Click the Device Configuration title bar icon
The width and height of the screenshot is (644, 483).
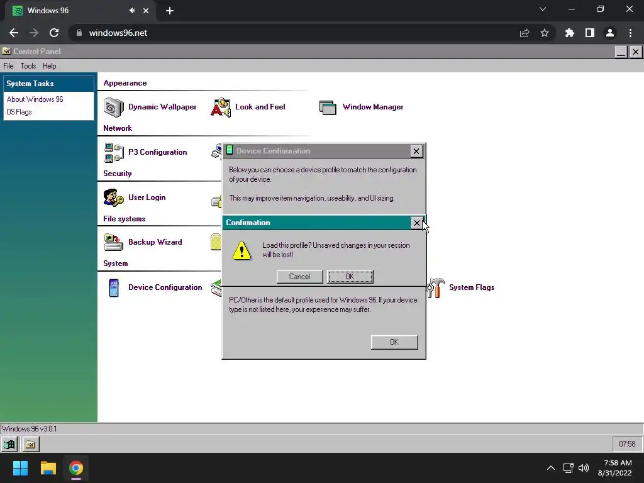(x=230, y=150)
